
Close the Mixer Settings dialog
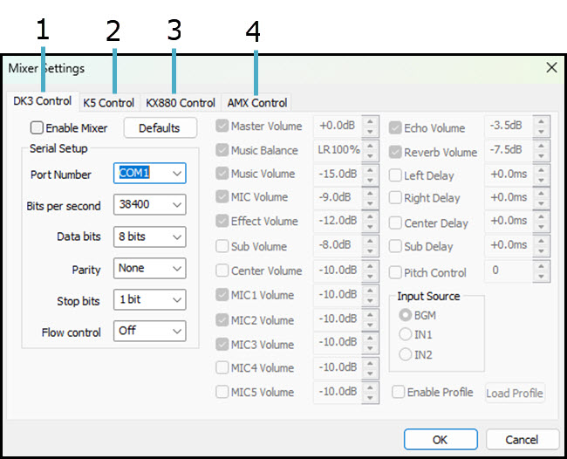(x=551, y=67)
